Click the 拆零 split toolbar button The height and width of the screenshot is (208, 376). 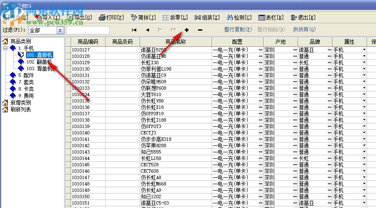click(x=175, y=17)
